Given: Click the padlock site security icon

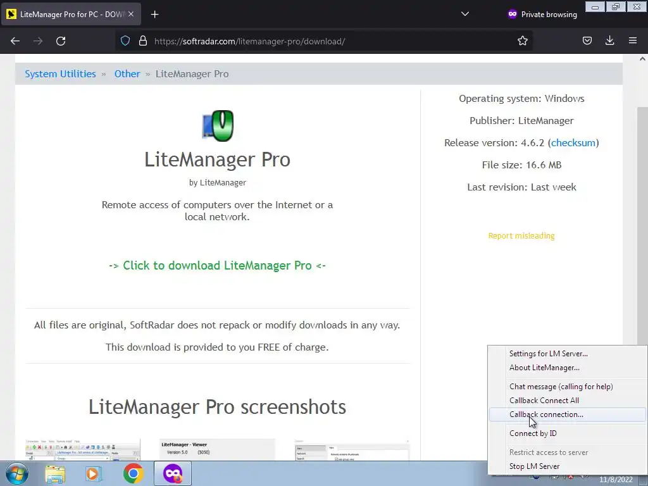Looking at the screenshot, I should (x=143, y=40).
